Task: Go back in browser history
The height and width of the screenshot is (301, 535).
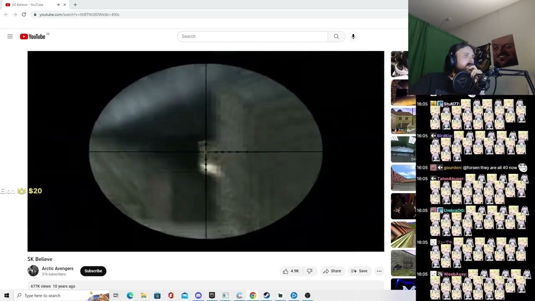Action: coord(6,14)
